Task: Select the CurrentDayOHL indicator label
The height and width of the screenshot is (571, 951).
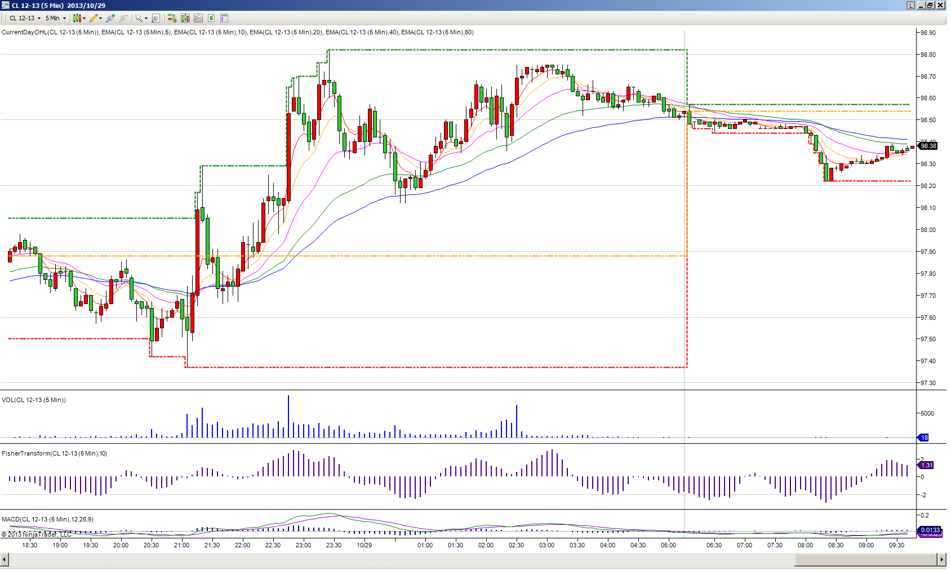Action: pos(51,32)
